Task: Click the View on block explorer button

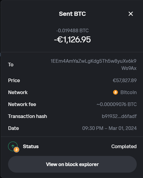Action: click(72, 164)
